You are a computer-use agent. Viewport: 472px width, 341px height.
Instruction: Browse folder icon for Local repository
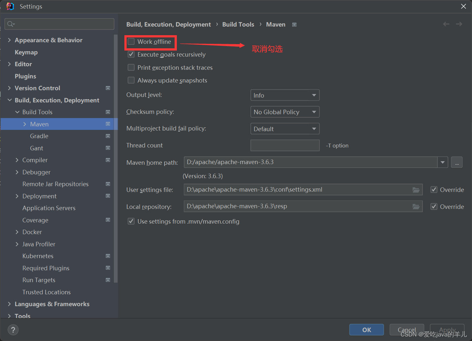coord(416,206)
